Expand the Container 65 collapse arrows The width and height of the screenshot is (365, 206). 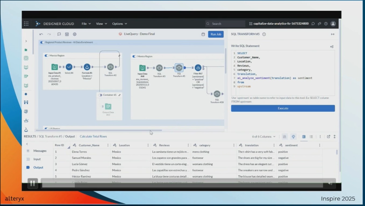(119, 95)
